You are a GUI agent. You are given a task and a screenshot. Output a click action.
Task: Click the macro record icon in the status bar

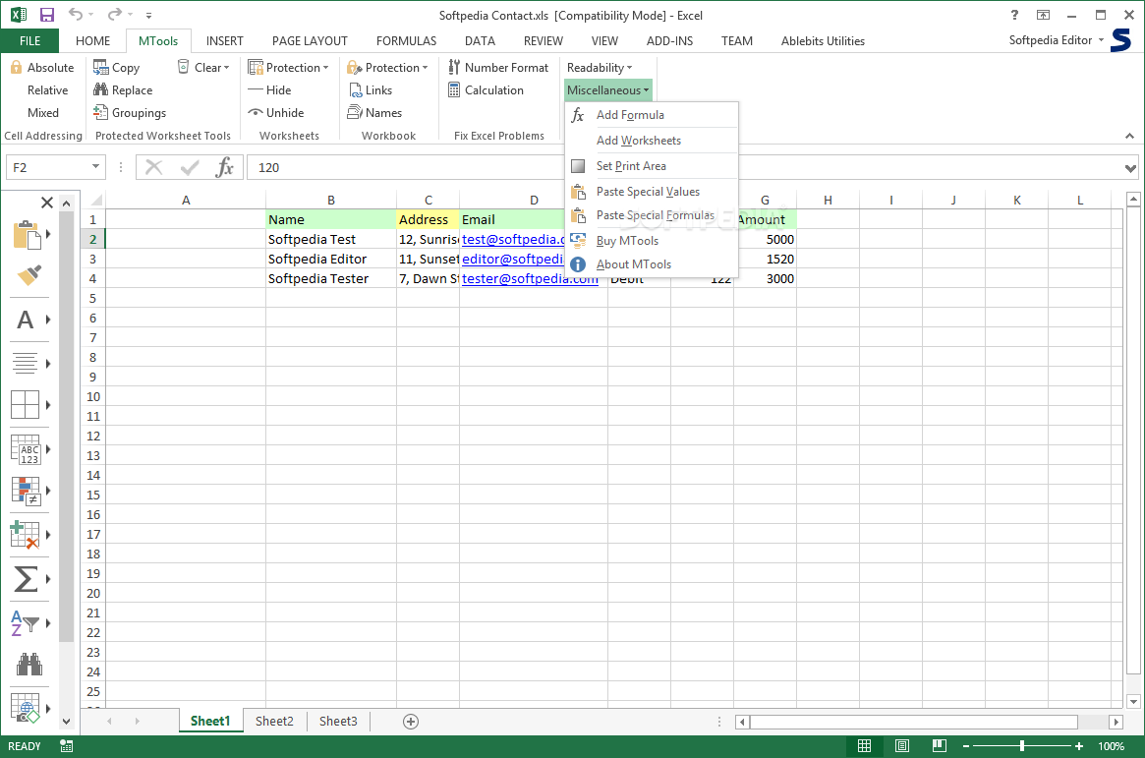(67, 745)
